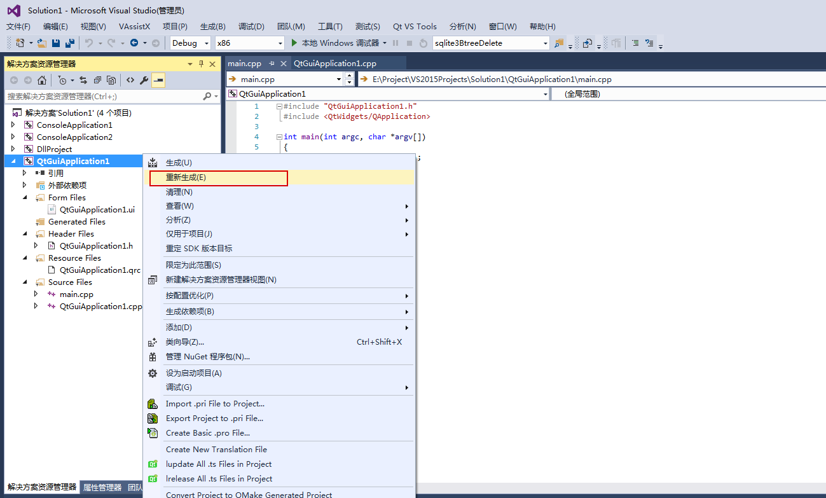826x498 pixels.
Task: Switch to the 属性管理器 bottom tab
Action: 102,488
